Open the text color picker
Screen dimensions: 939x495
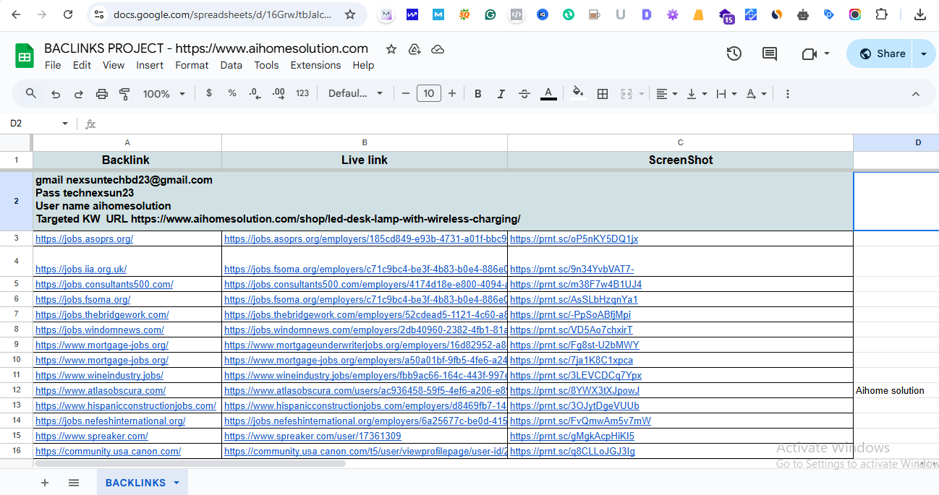point(548,94)
